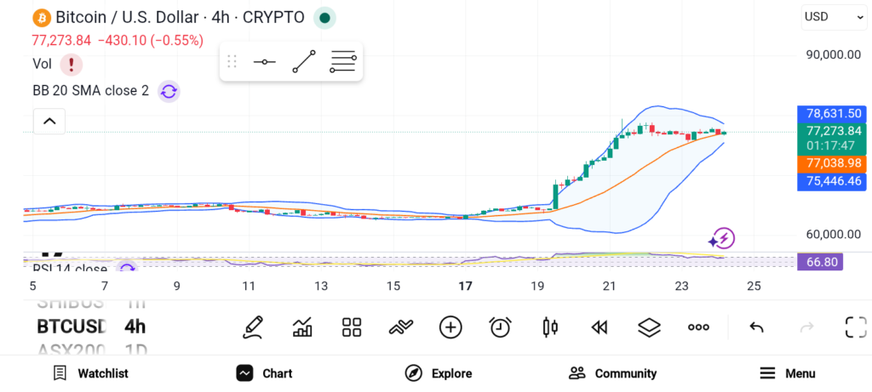Open more options three-dot icon

click(698, 327)
